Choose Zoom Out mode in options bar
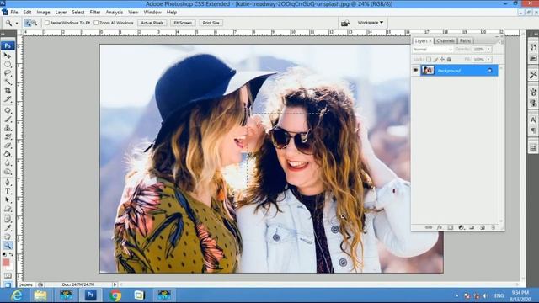Image resolution: width=539 pixels, height=303 pixels. click(x=34, y=23)
